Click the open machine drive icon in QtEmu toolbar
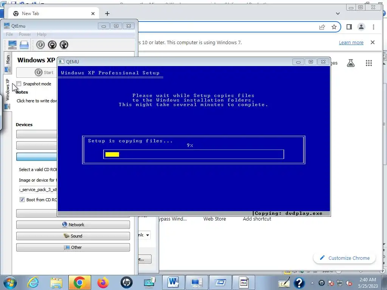The image size is (387, 290). pos(24,45)
